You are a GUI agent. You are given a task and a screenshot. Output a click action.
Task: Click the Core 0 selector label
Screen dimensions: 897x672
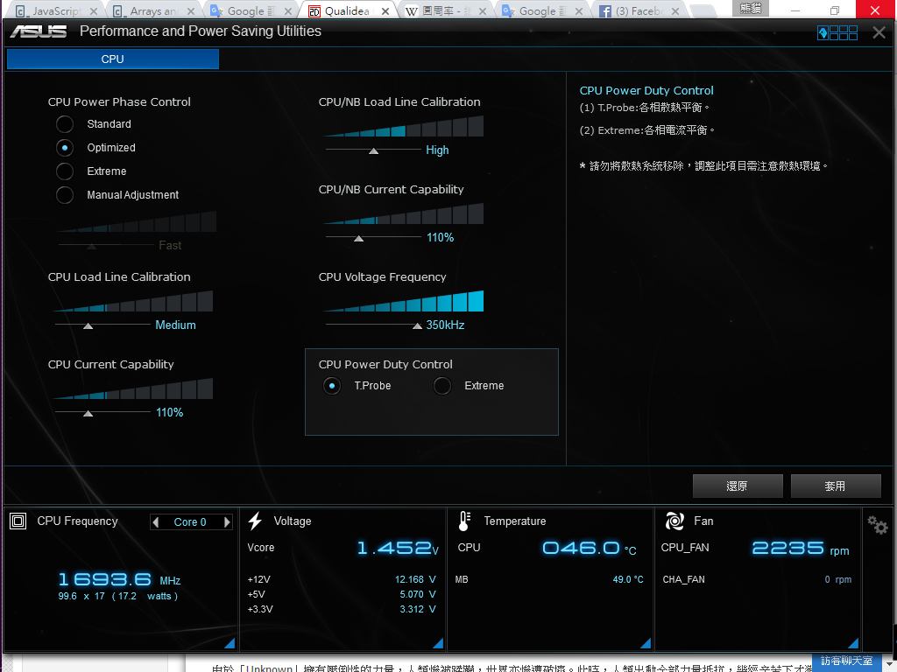pos(190,521)
